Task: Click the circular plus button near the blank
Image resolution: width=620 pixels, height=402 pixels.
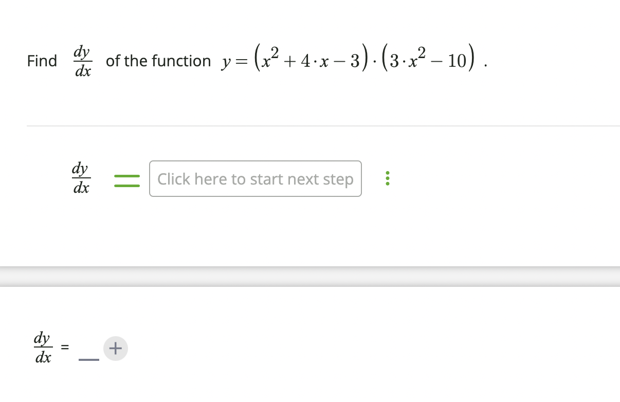Action: click(x=115, y=348)
